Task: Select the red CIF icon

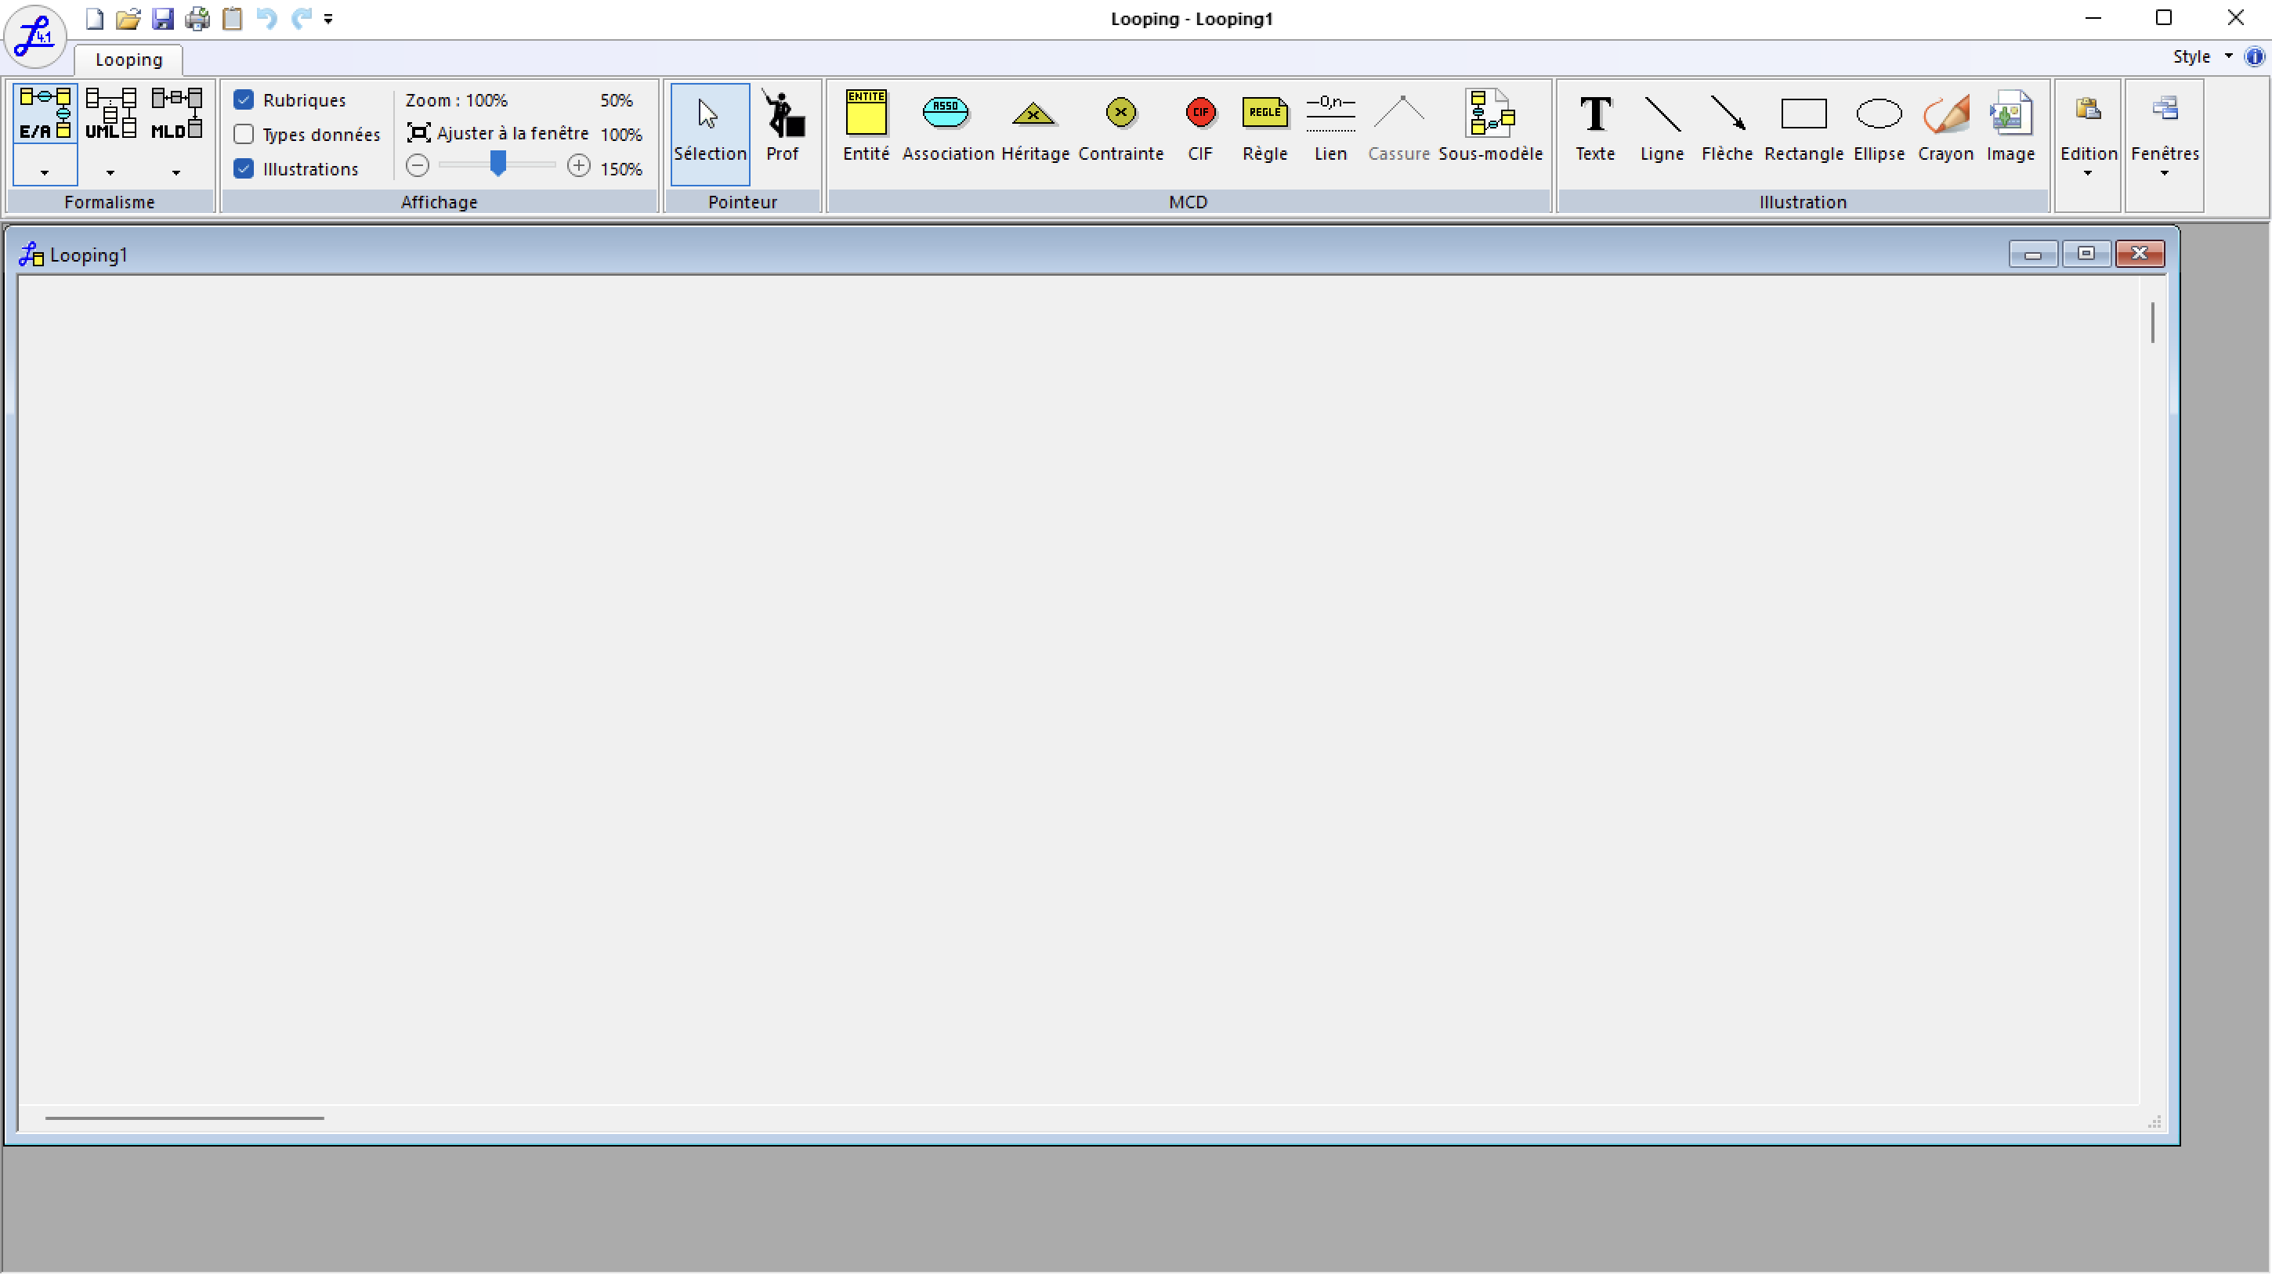Action: 1199,113
